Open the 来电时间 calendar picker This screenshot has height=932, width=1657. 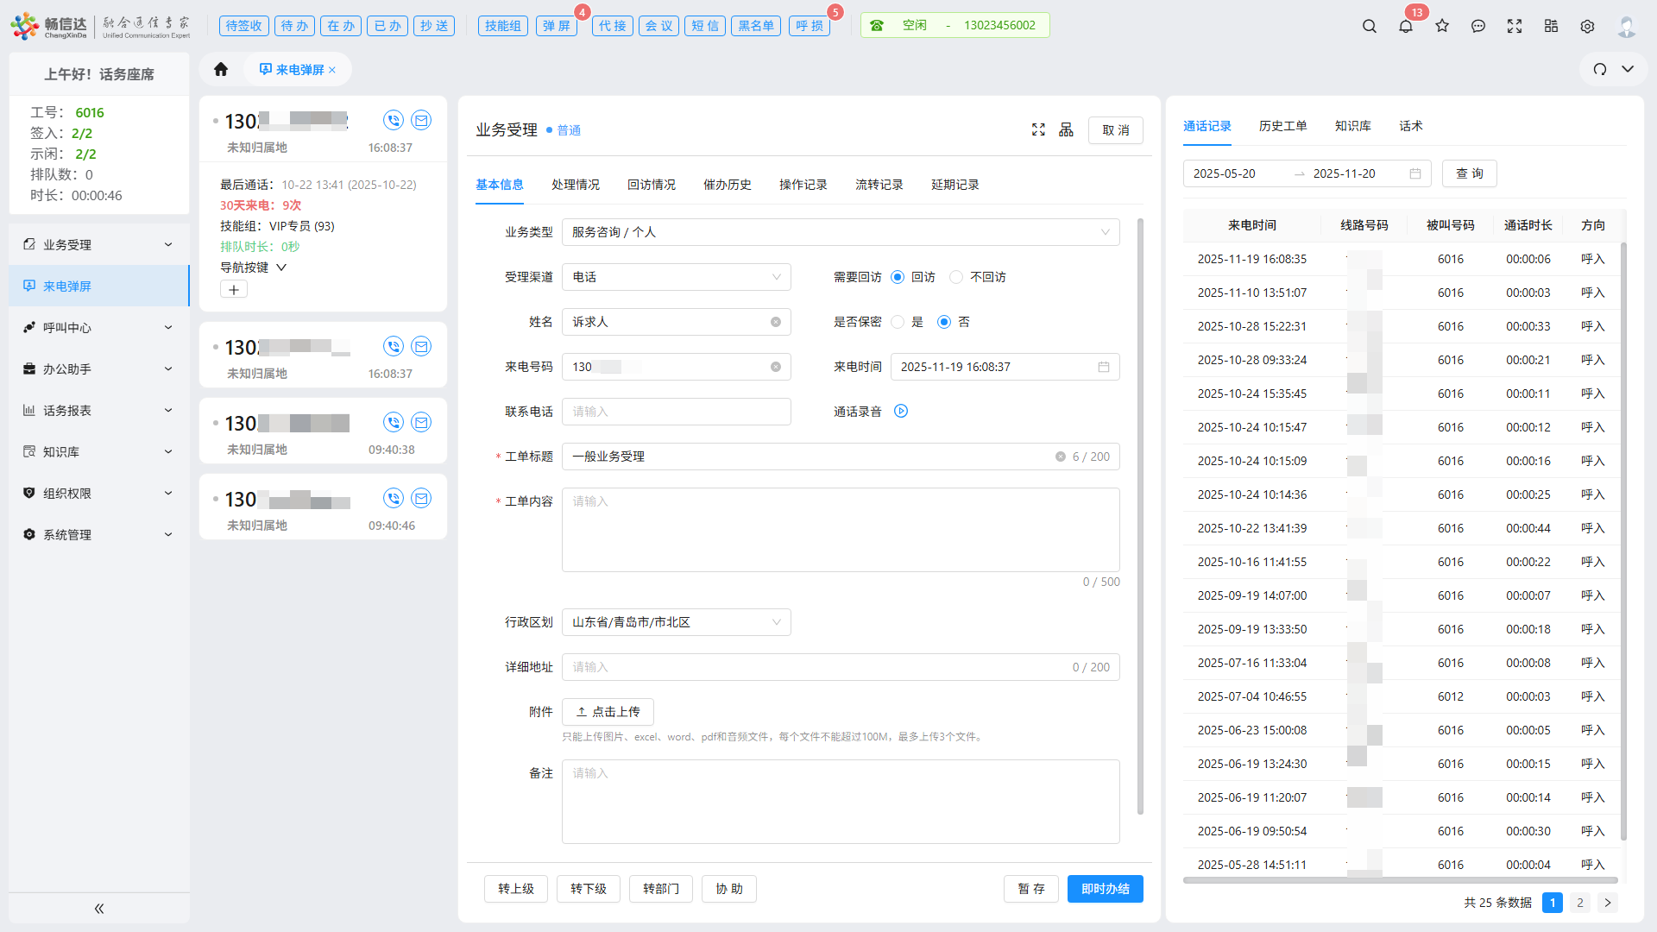(1103, 367)
